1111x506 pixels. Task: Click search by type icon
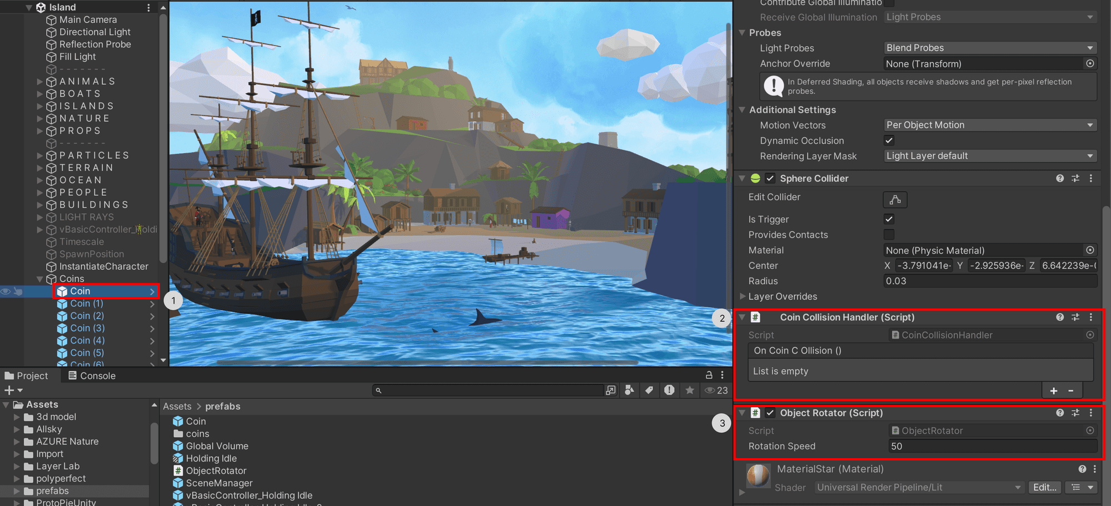pos(629,391)
